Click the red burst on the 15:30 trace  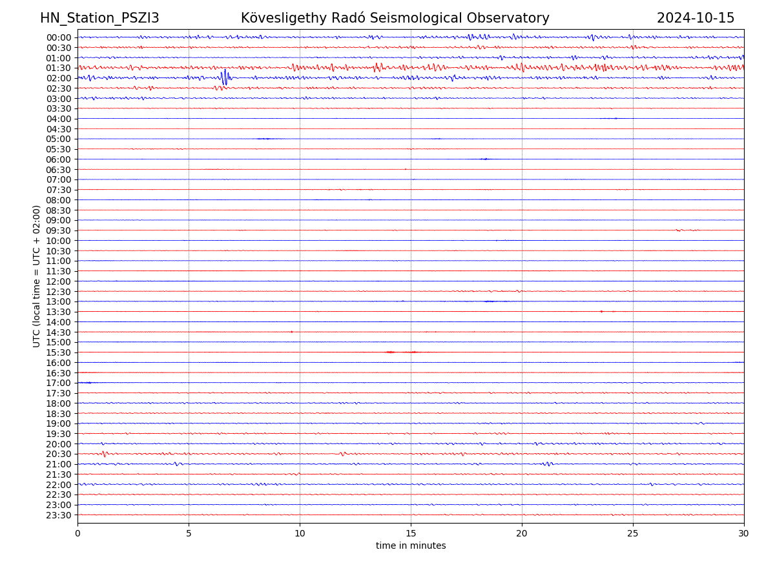coord(390,352)
